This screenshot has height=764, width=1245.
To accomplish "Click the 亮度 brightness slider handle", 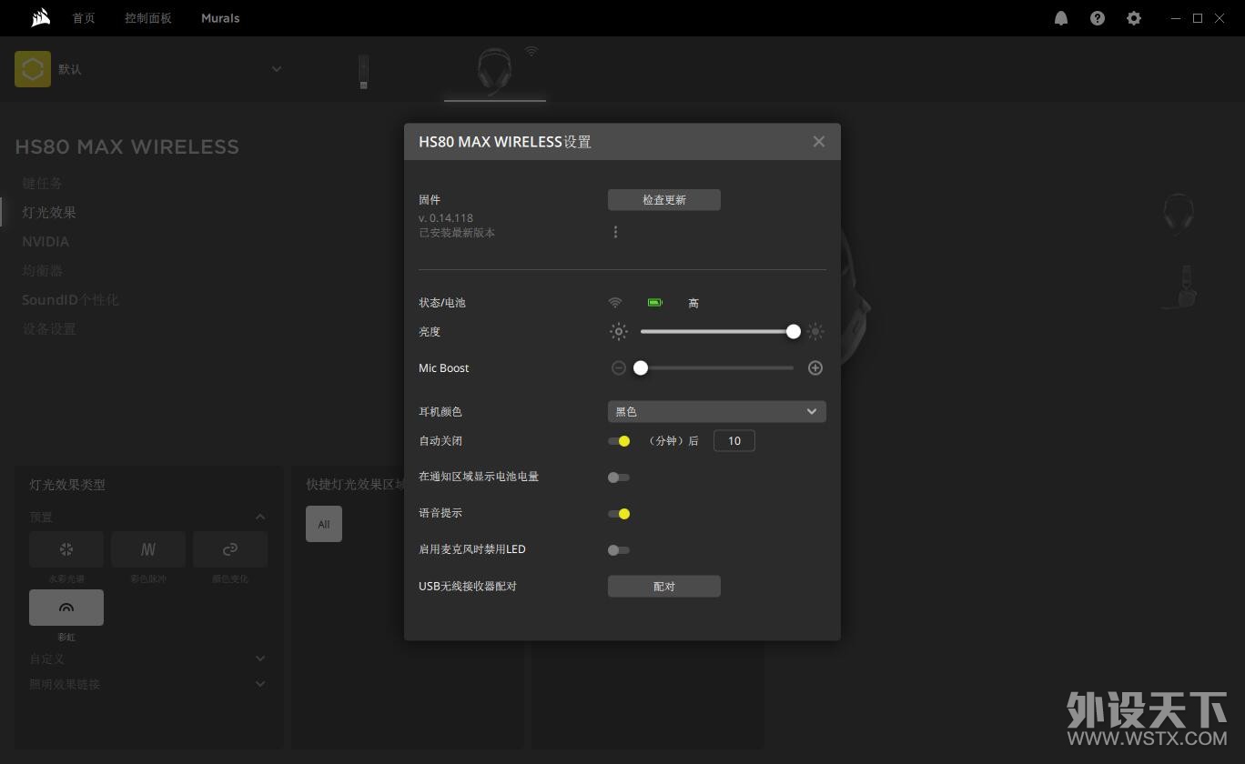I will click(x=794, y=332).
